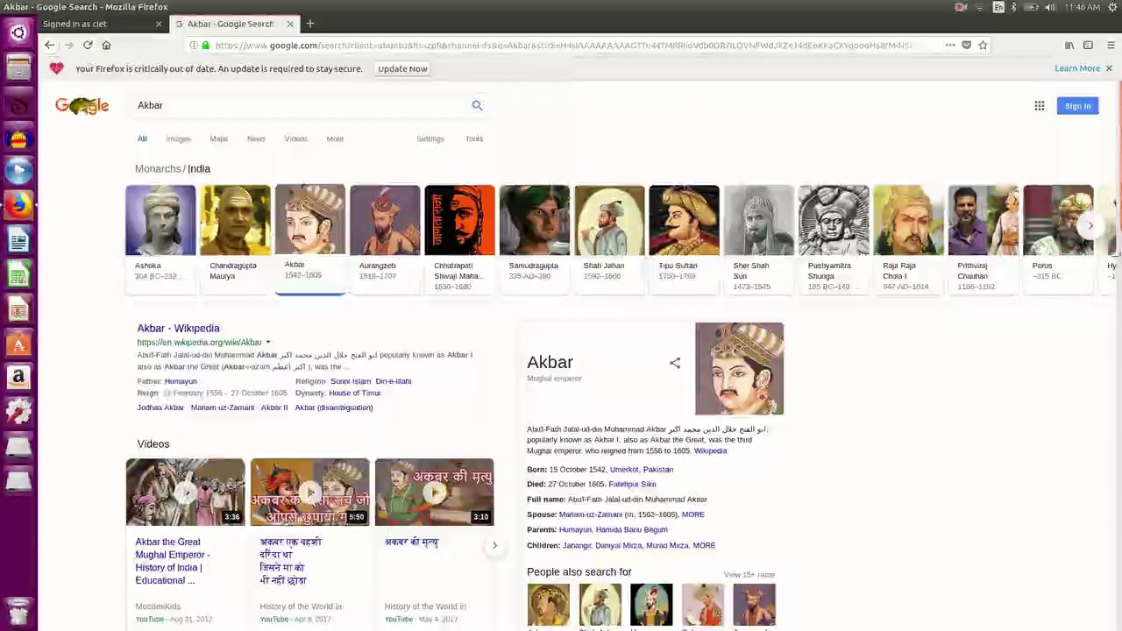Close the 'Signed in as ciet' tab
This screenshot has height=631, width=1122.
point(159,24)
